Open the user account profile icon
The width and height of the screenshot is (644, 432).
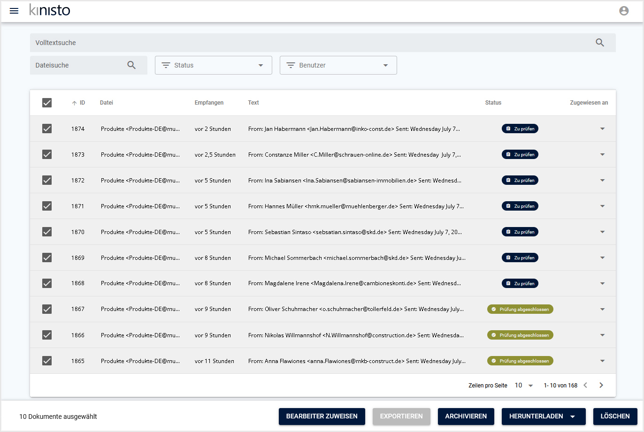pyautogui.click(x=624, y=11)
